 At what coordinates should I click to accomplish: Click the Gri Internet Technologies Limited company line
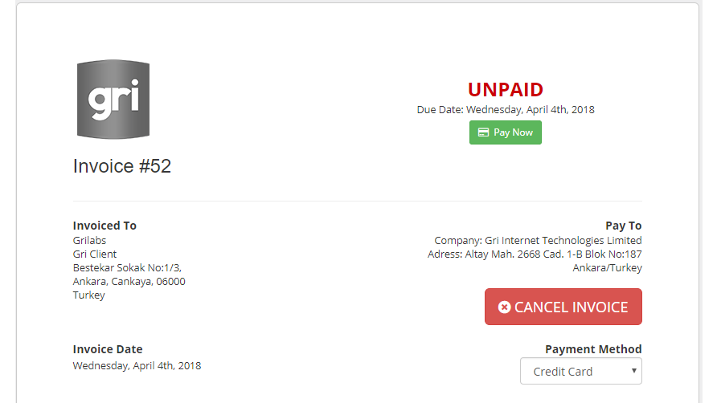click(x=538, y=240)
